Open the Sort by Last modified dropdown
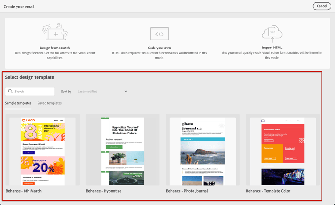The image size is (335, 205). (x=102, y=92)
